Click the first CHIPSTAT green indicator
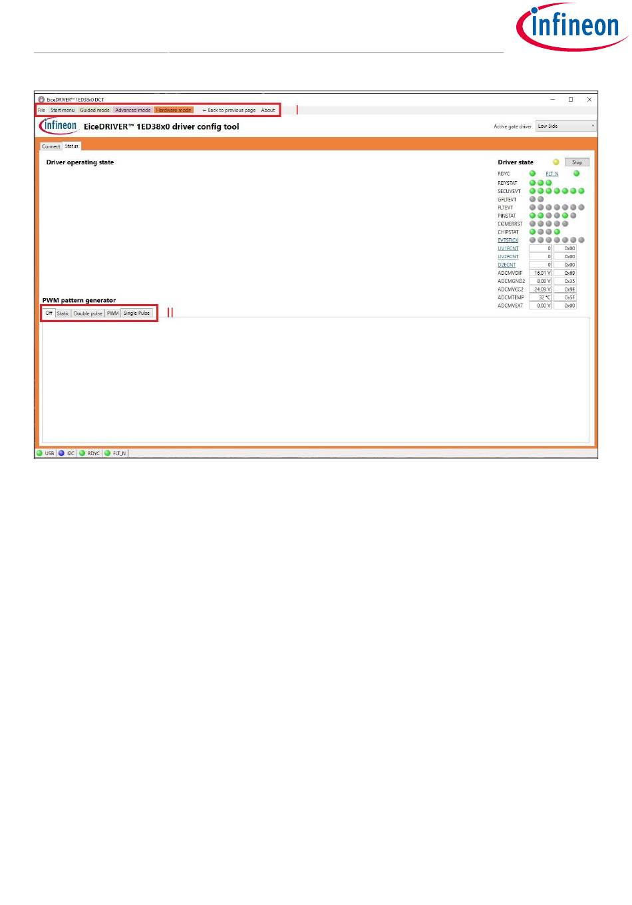Image resolution: width=632 pixels, height=905 pixels. coord(532,232)
